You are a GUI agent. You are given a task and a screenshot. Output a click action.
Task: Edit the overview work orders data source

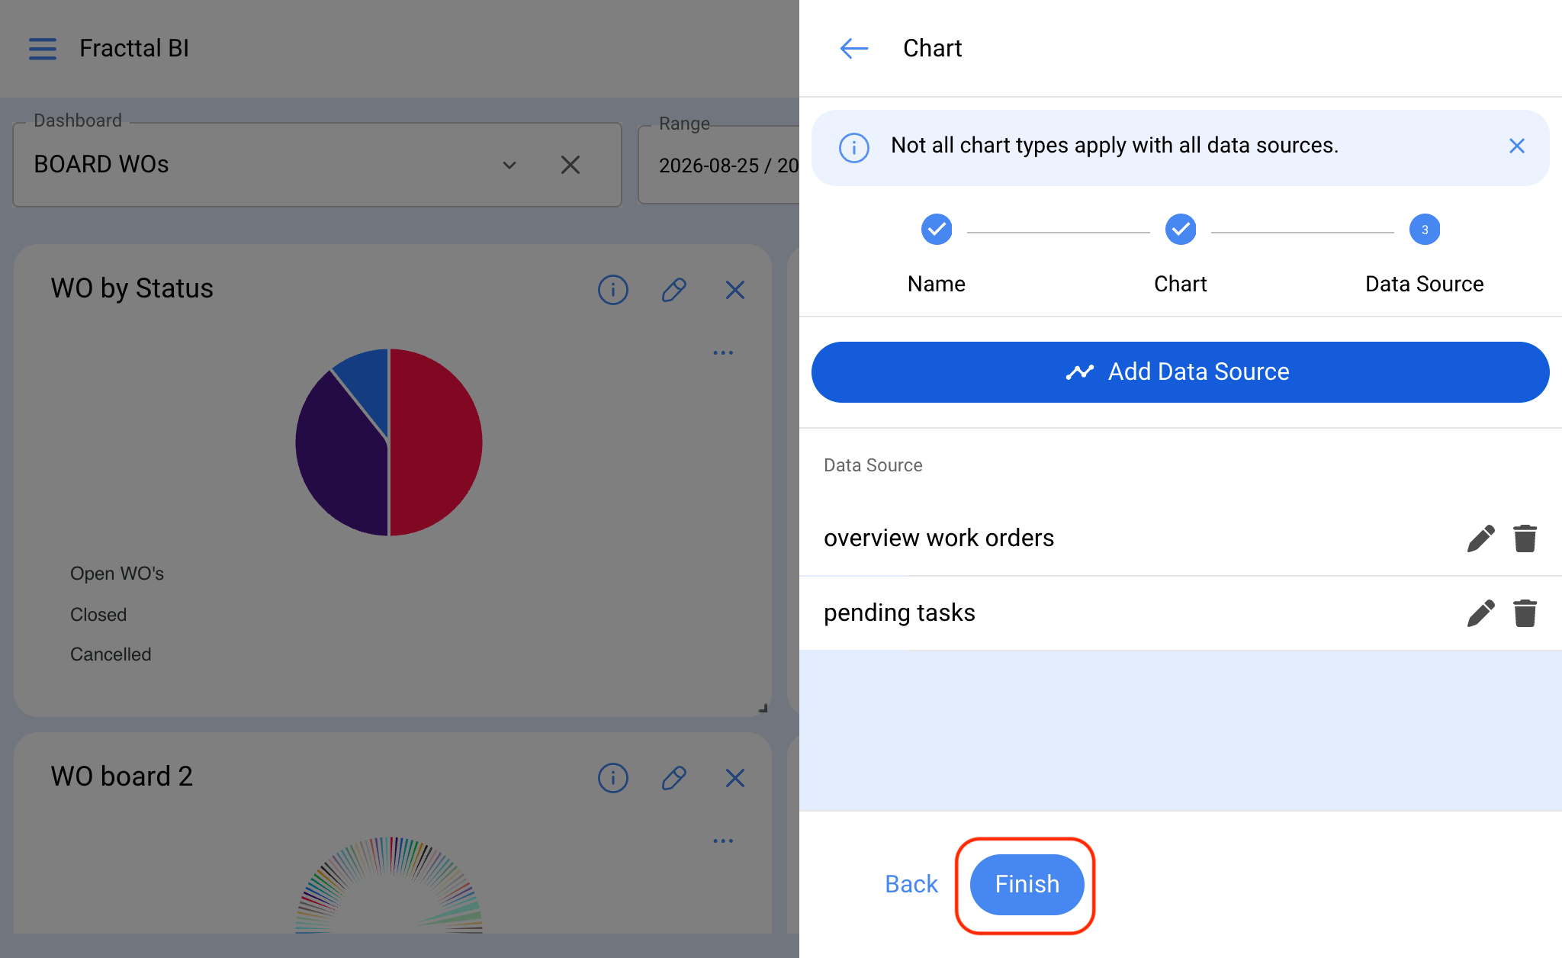pos(1480,538)
